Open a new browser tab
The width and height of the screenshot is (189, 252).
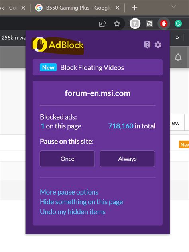click(x=134, y=8)
